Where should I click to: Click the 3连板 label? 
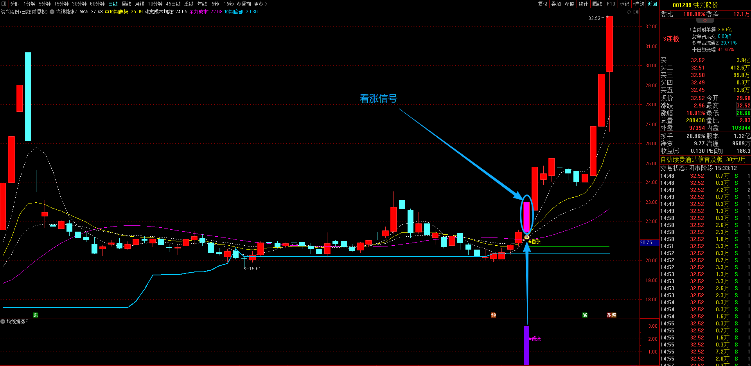671,39
